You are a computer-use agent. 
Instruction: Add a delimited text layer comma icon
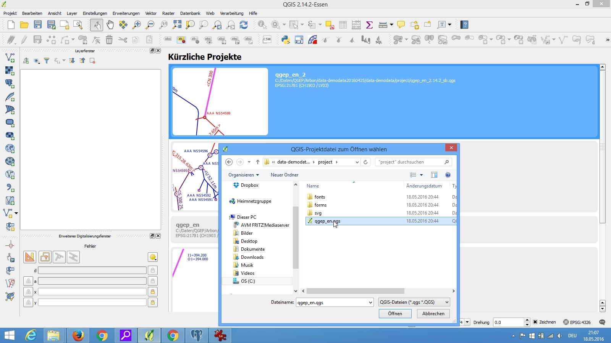(10, 188)
